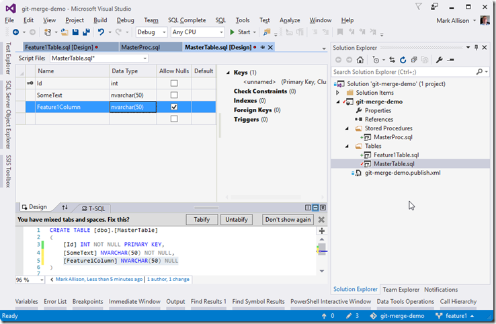Image resolution: width=496 pixels, height=324 pixels.
Task: Click Sync with Active Document icon
Action: pyautogui.click(x=392, y=60)
